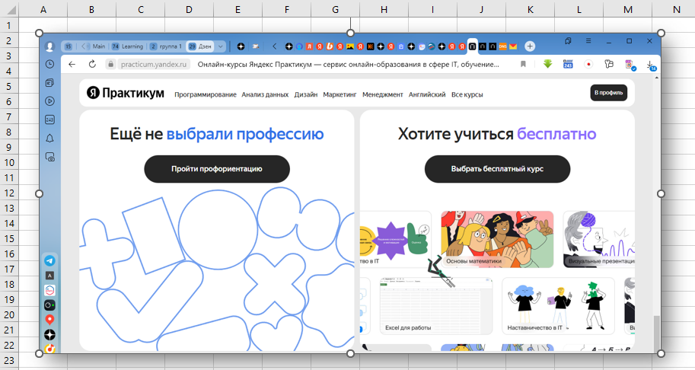Click the Пройти профориентацию button

coord(217,169)
